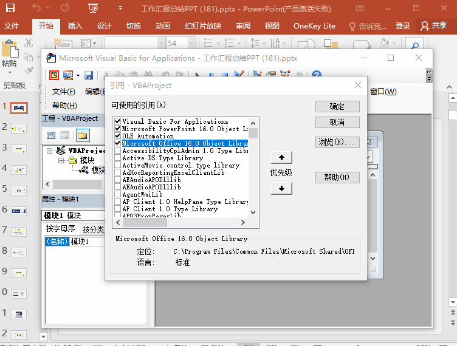
Task: Open the VBA 帮助(H) menu
Action: click(64, 106)
